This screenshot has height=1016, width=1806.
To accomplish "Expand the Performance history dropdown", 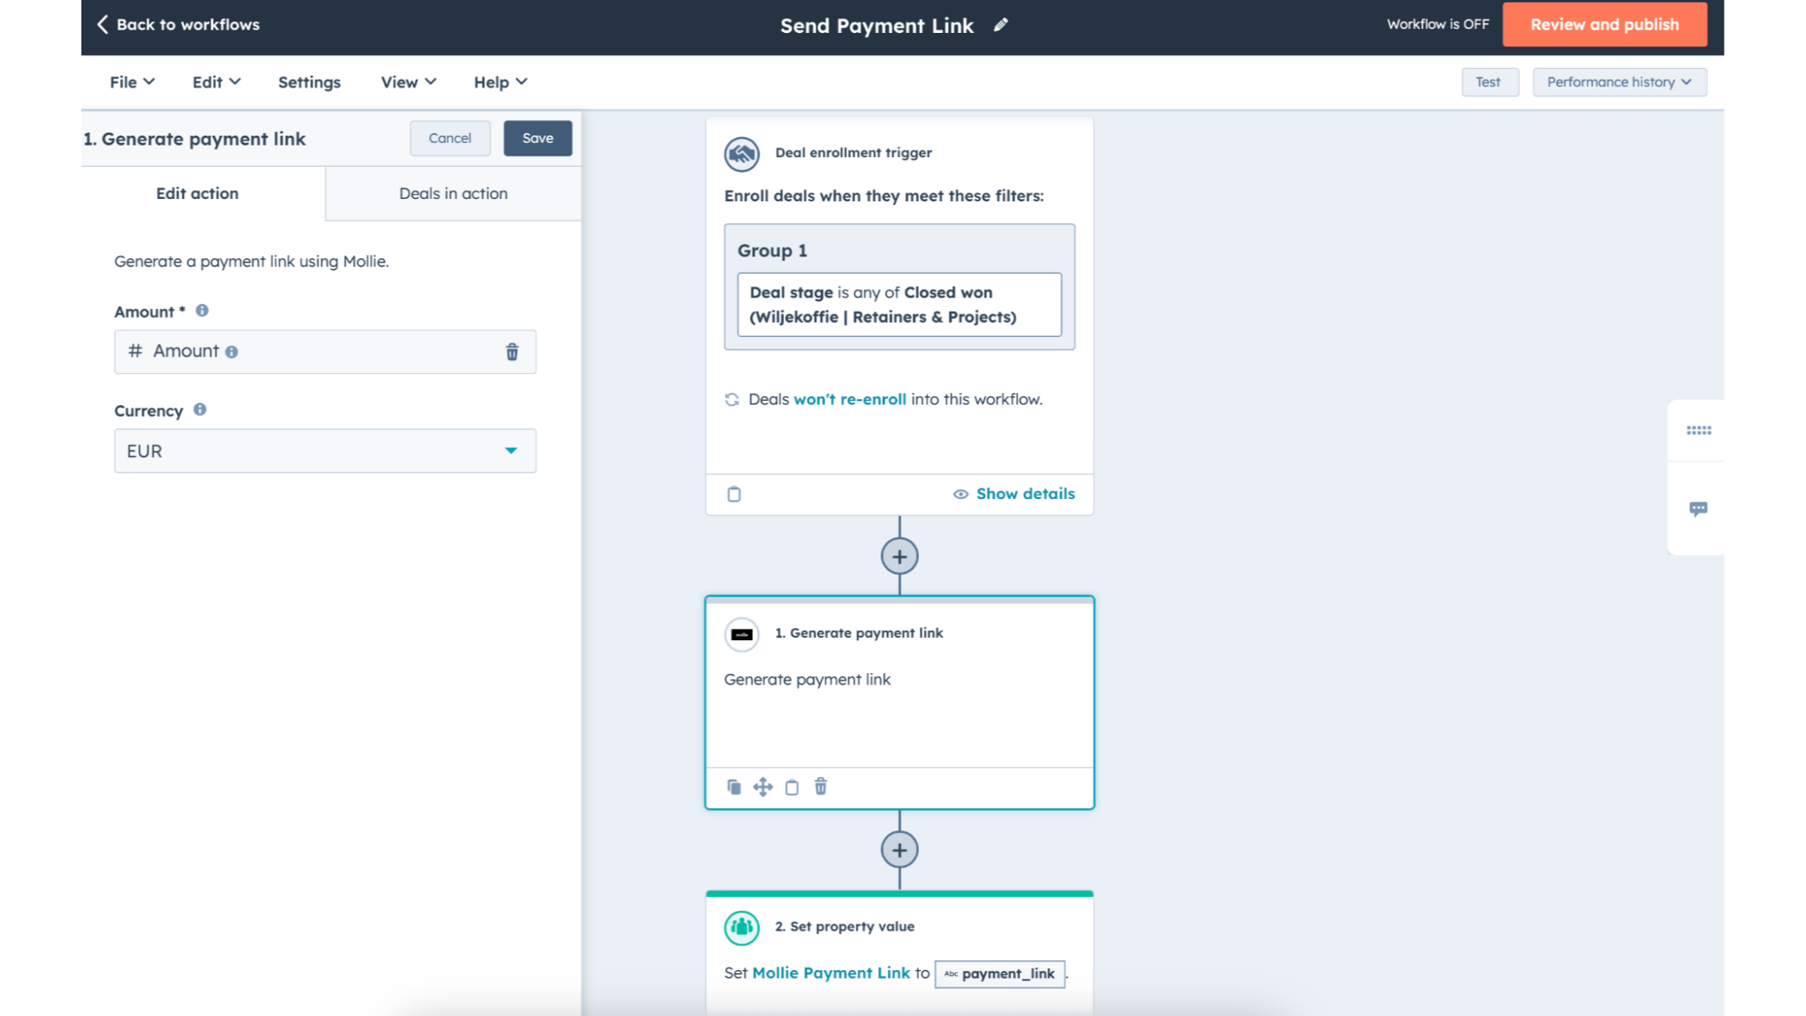I will click(x=1619, y=82).
